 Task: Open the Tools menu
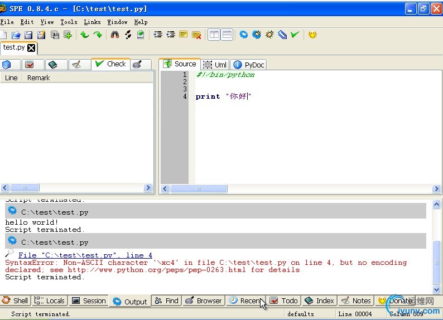pos(69,22)
